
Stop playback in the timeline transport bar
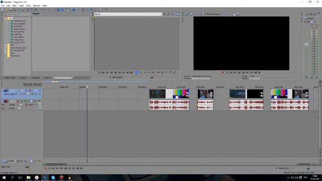click(65, 168)
